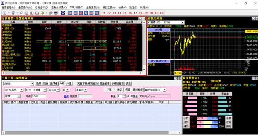
Task: Click the 數量 quantity stepper arrows
Action: pyautogui.click(x=124, y=96)
